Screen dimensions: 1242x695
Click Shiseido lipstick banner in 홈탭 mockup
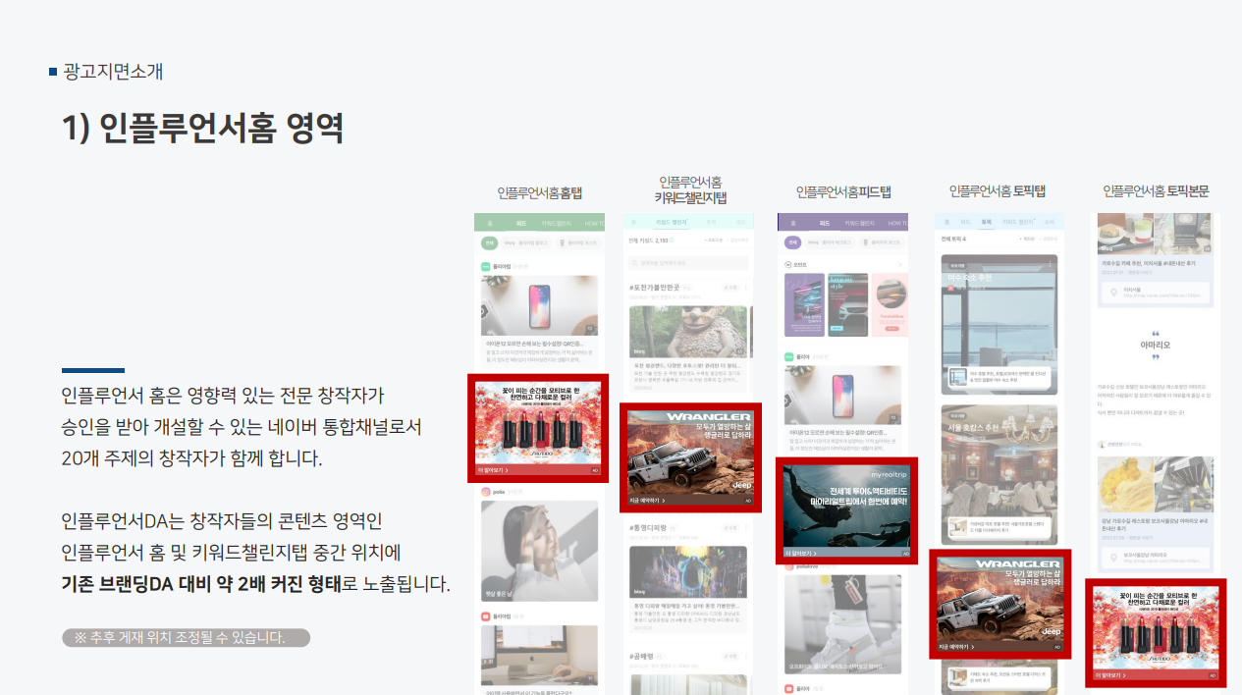click(x=538, y=428)
